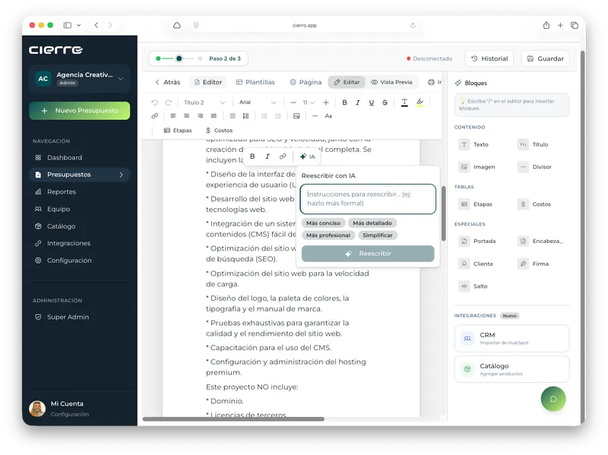Click the center align icon
Screen dimensions: 608x455
186,116
